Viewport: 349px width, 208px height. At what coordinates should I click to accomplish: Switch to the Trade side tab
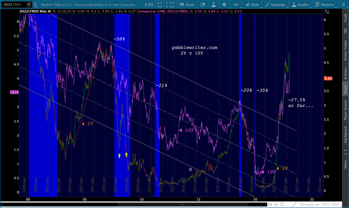346,18
